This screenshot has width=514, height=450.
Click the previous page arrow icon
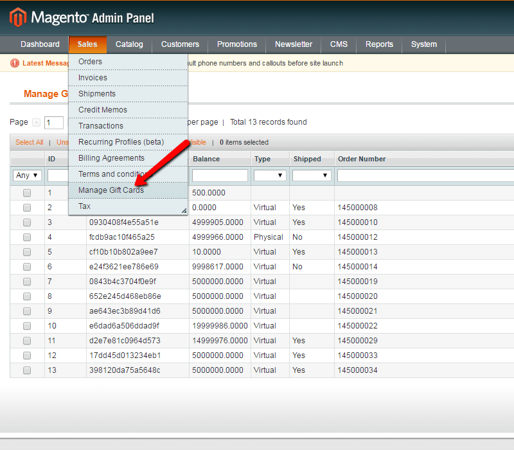coord(36,123)
